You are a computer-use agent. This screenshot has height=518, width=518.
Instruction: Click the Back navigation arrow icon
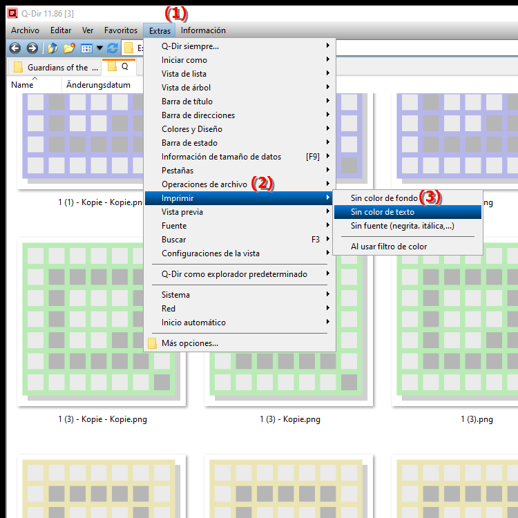(x=15, y=48)
